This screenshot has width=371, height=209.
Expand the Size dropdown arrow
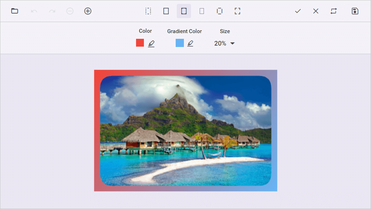(x=232, y=43)
